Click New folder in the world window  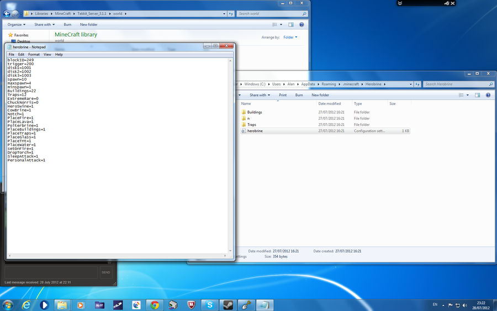point(89,24)
